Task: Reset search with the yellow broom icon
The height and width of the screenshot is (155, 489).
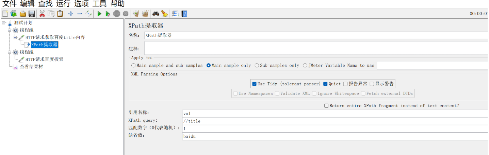Action: tap(165, 14)
